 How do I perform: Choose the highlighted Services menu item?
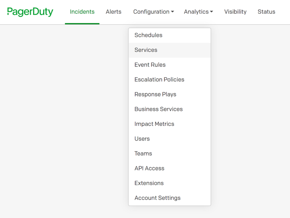[170, 50]
